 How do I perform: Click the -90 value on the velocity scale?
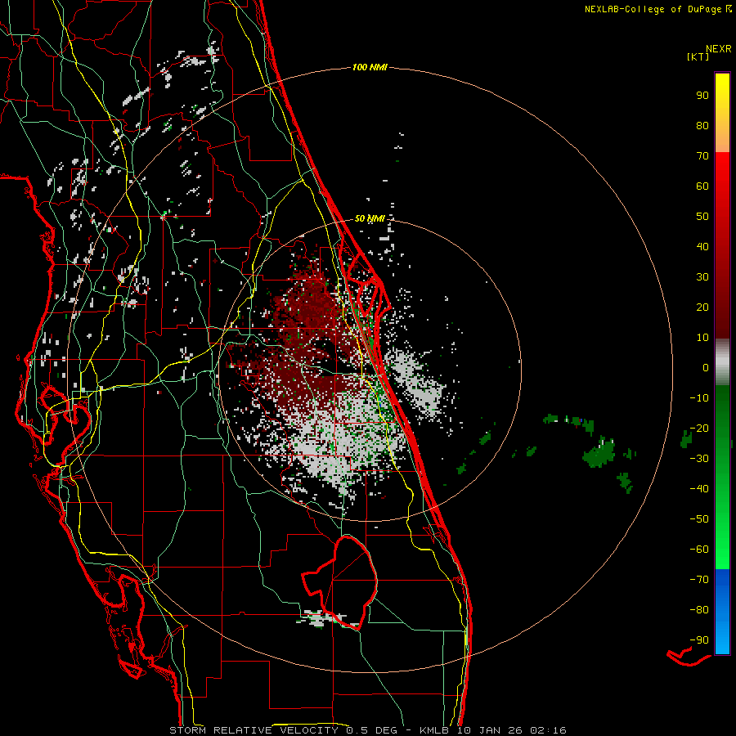point(699,640)
